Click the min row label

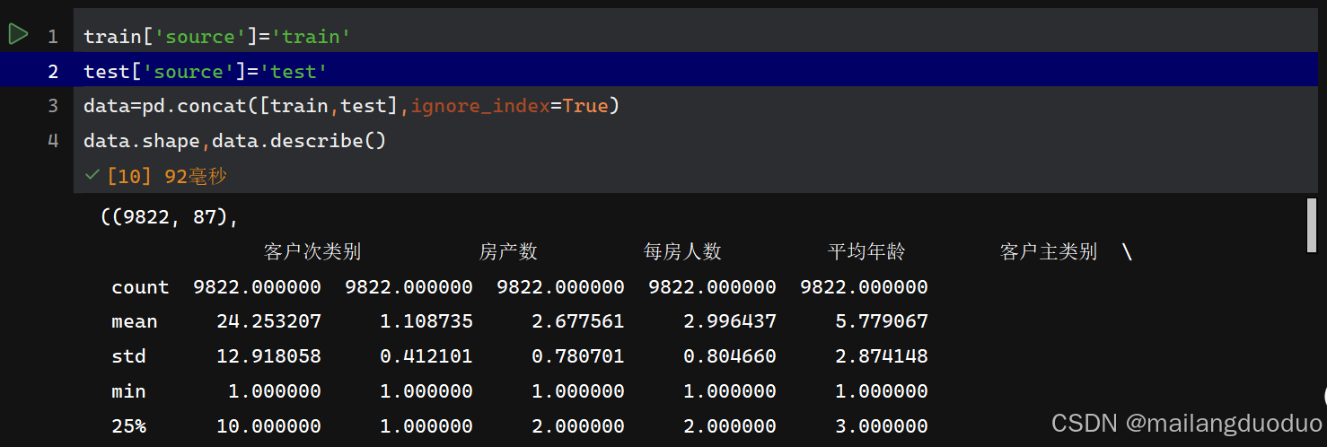128,391
